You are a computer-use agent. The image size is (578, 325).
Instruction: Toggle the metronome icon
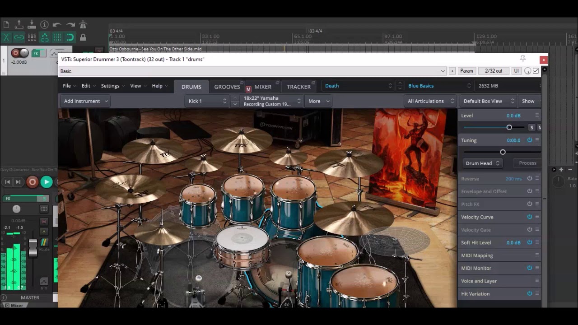[83, 25]
